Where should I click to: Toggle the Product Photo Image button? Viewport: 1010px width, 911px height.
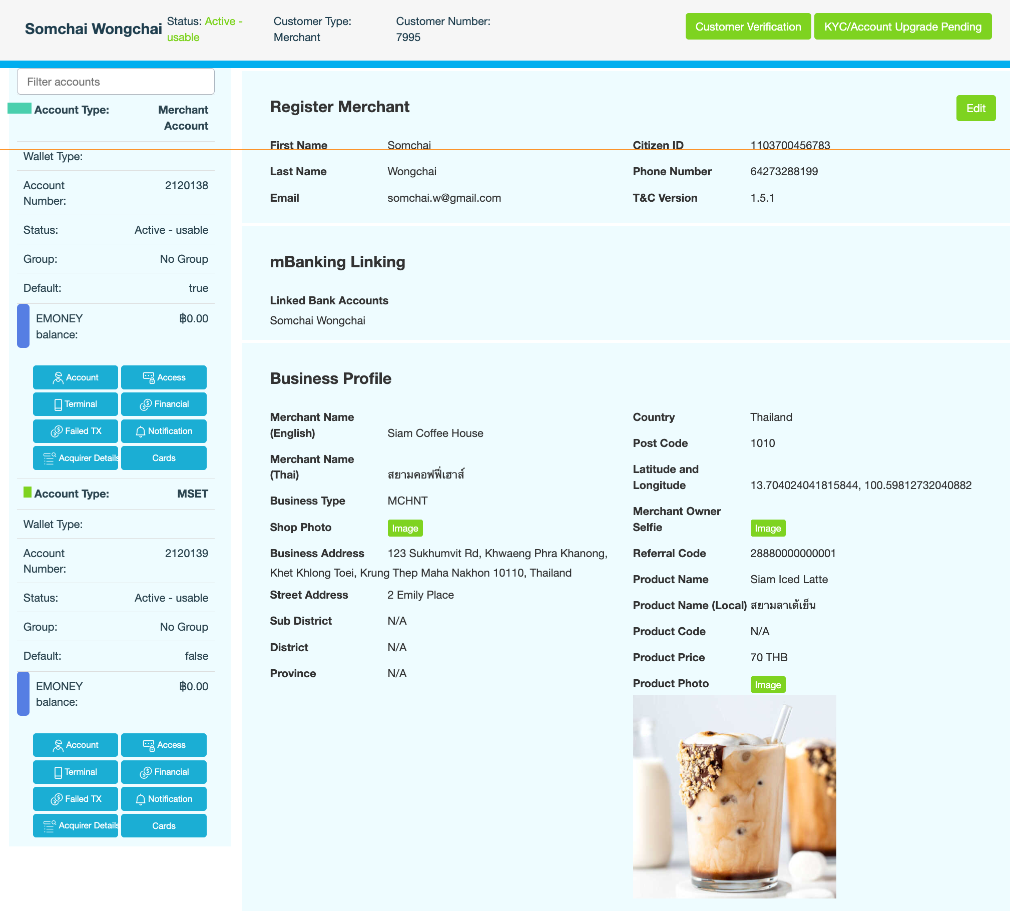coord(767,685)
